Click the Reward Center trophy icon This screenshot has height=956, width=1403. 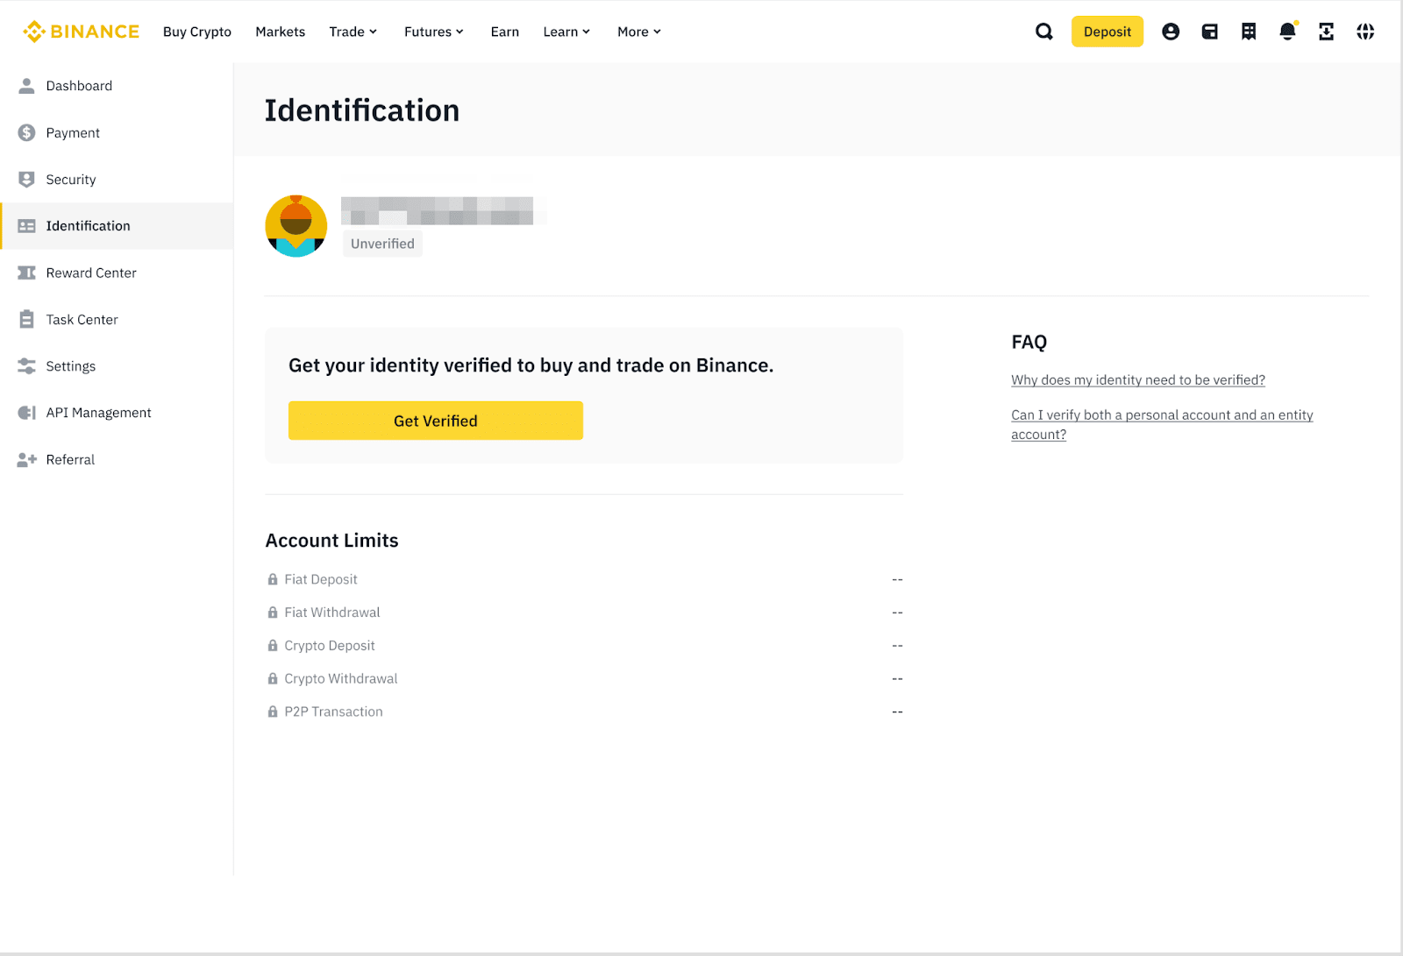pos(26,273)
